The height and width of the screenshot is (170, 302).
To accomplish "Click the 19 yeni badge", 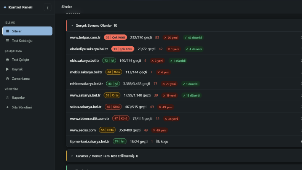I will (x=169, y=95).
